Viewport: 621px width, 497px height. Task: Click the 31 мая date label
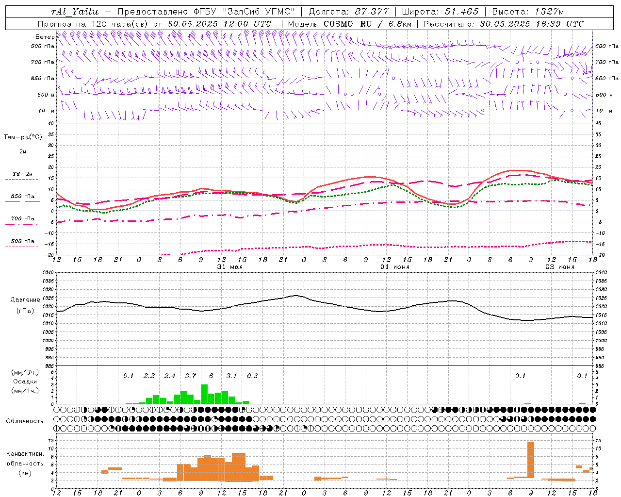[230, 267]
